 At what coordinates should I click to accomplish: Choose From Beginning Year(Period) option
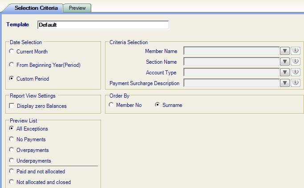[x=12, y=65]
